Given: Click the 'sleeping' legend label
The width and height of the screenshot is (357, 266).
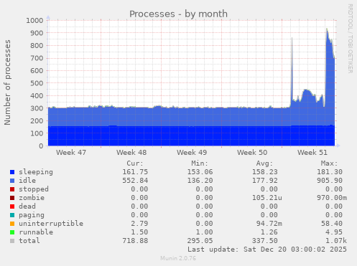Looking at the screenshot, I should pos(36,172).
